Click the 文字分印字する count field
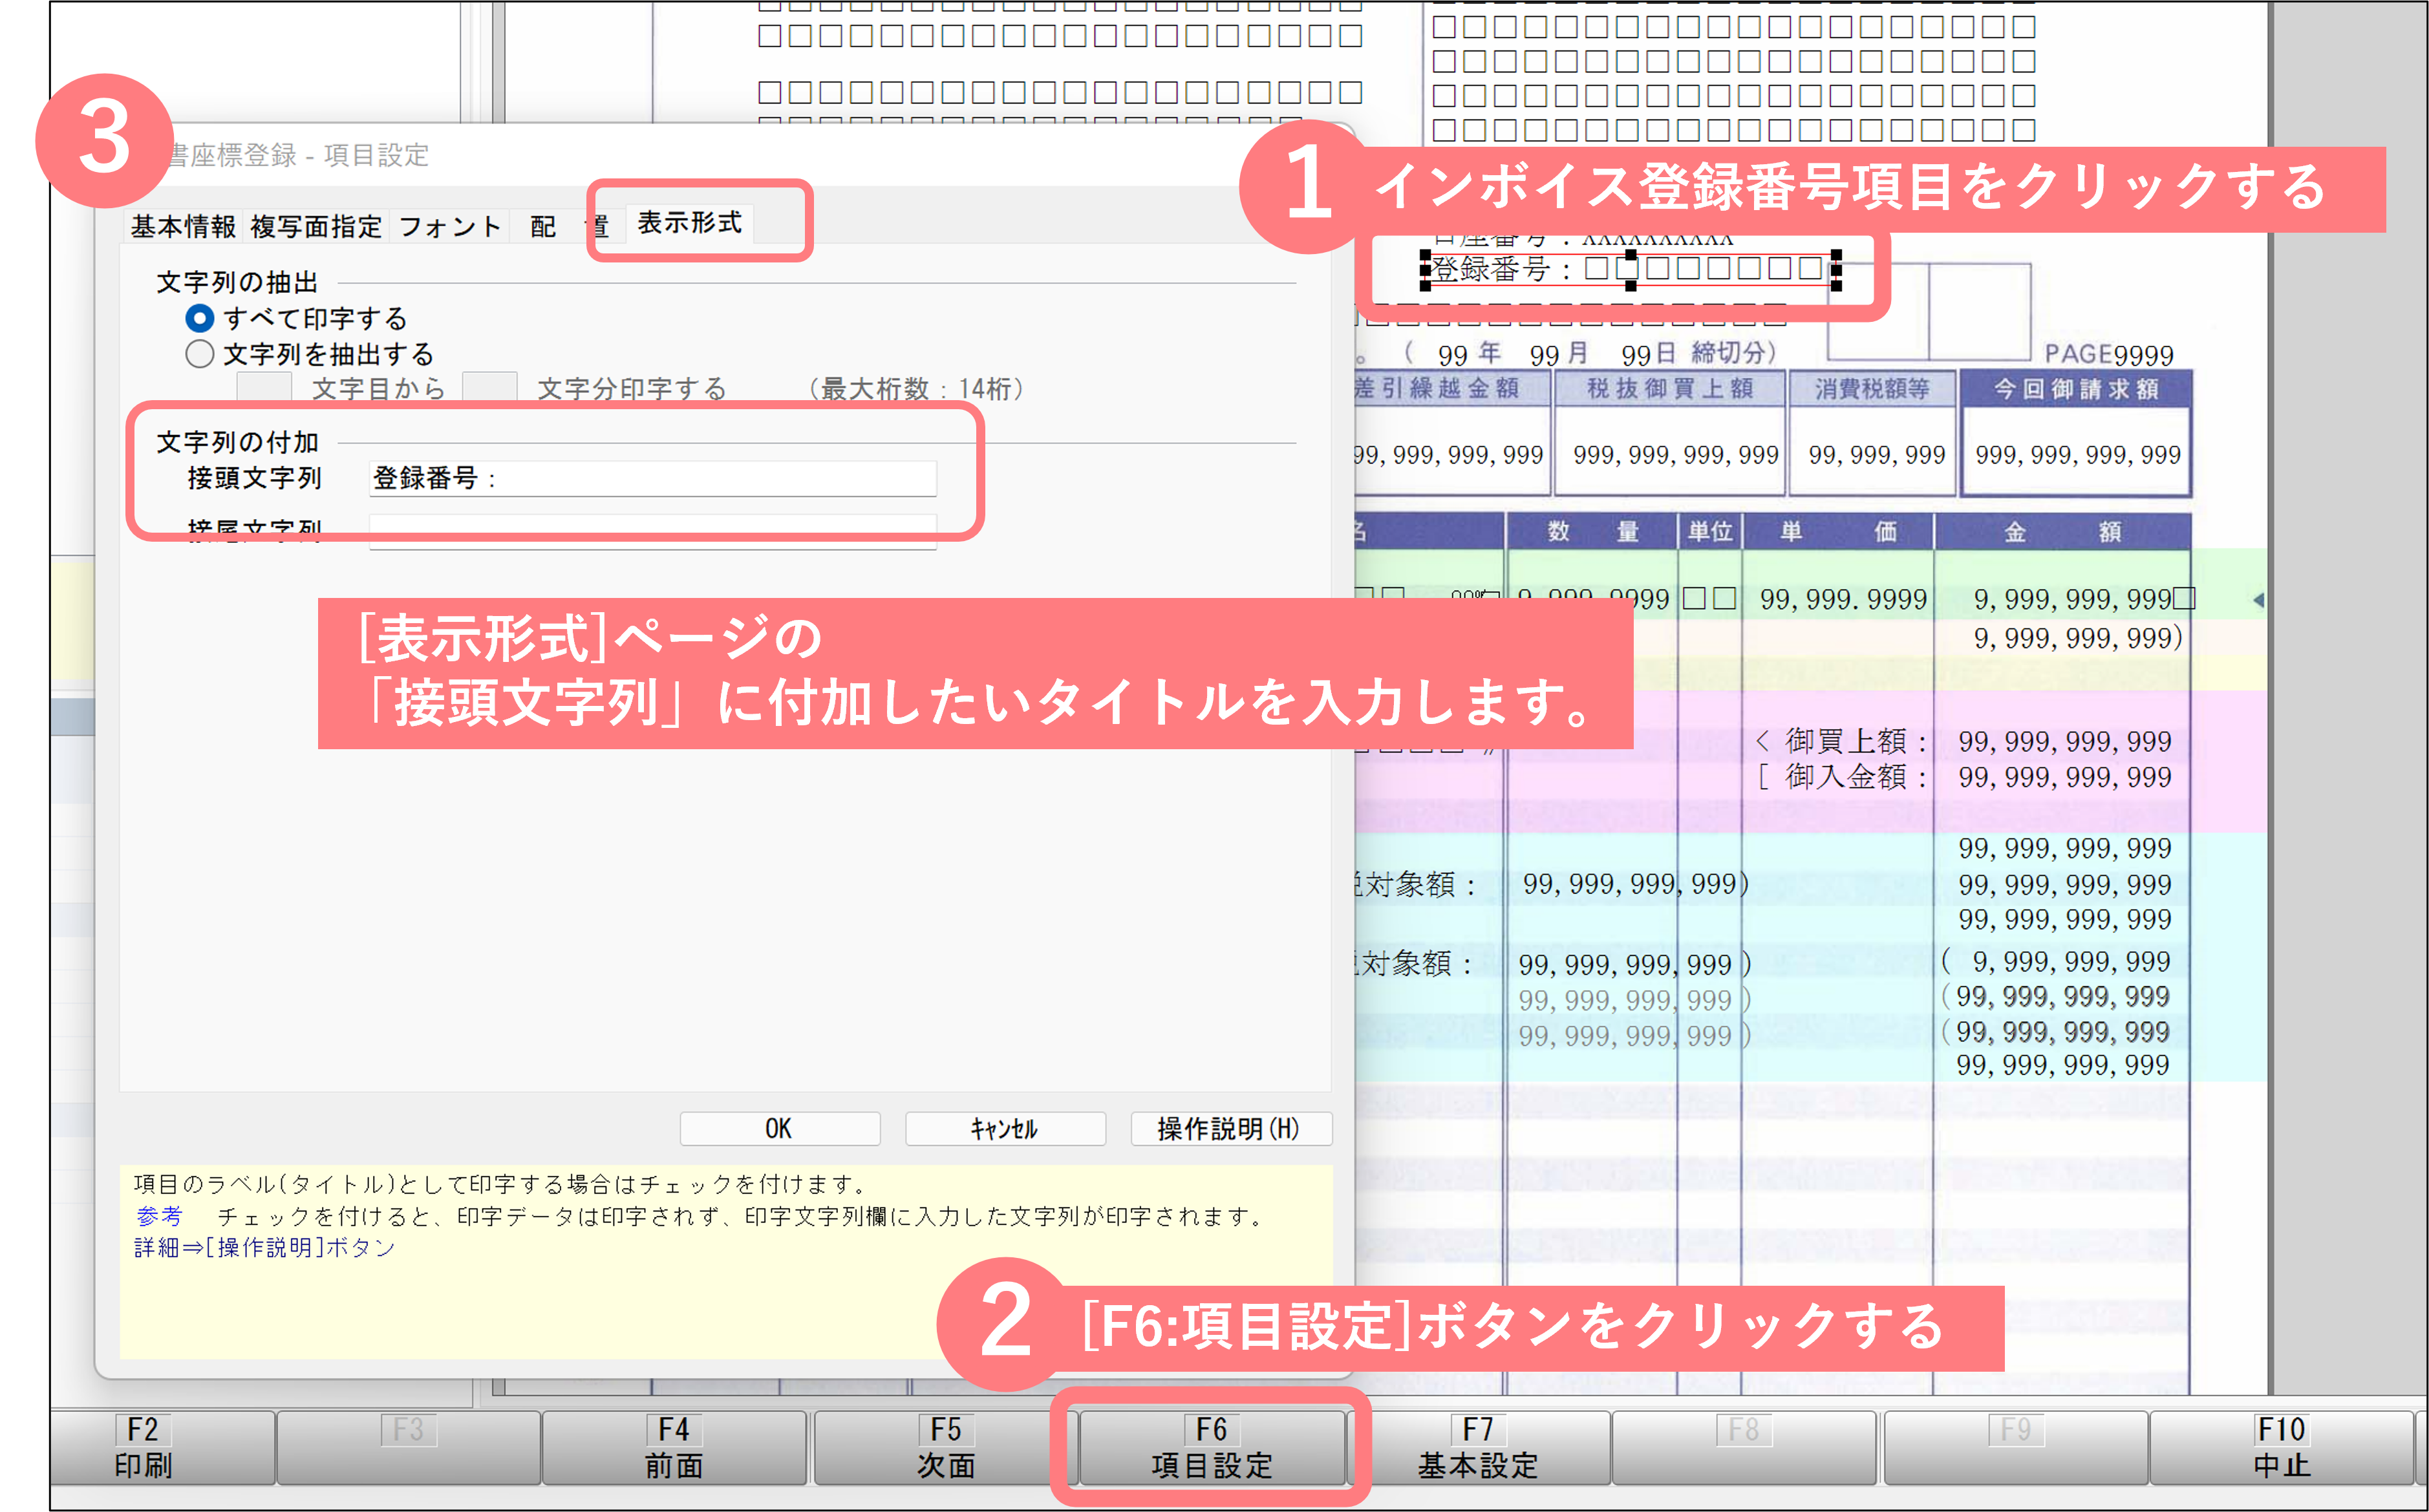The width and height of the screenshot is (2429, 1512). coord(489,387)
